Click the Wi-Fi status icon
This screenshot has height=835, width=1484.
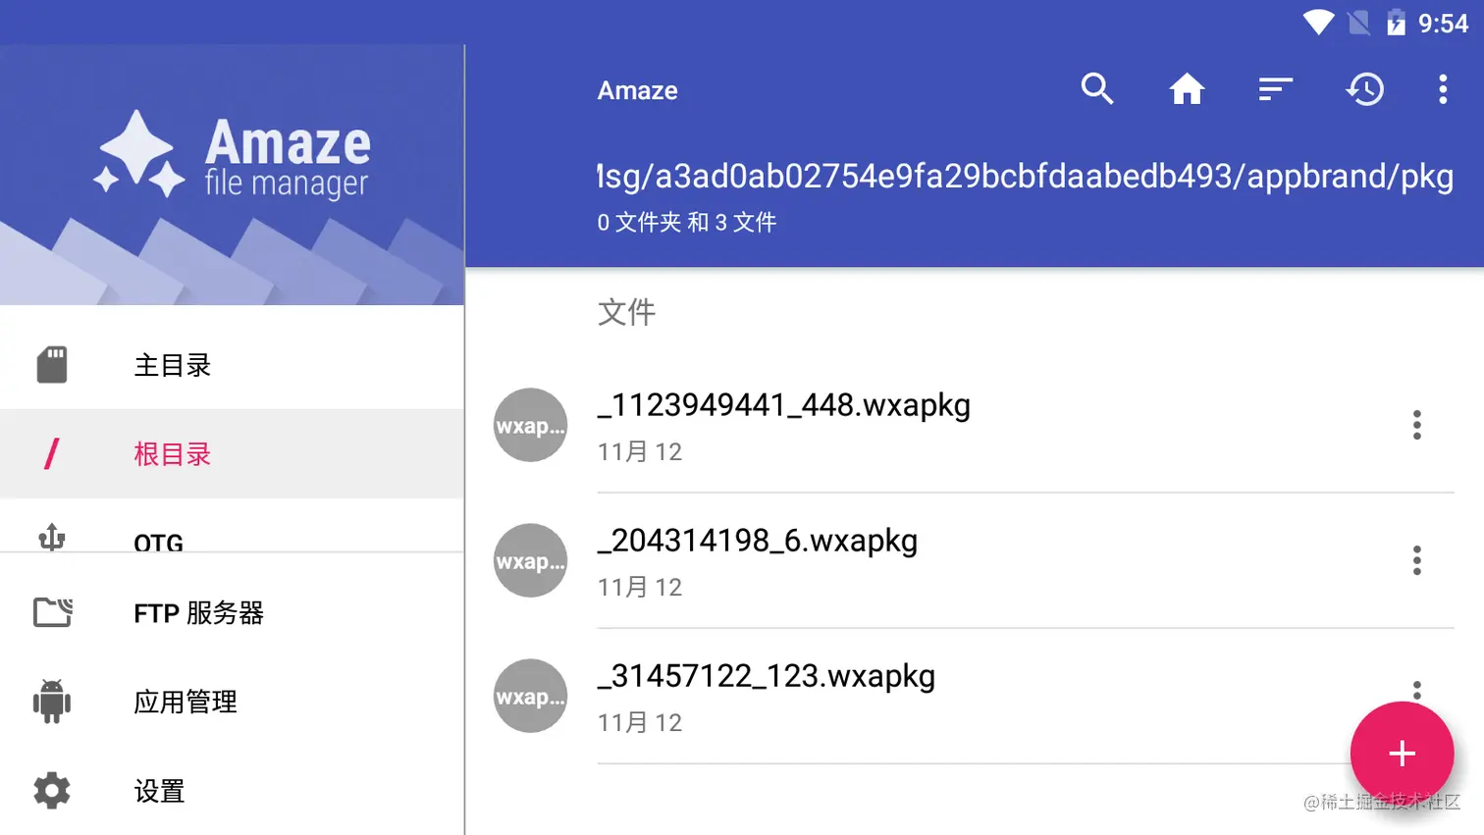[1318, 23]
